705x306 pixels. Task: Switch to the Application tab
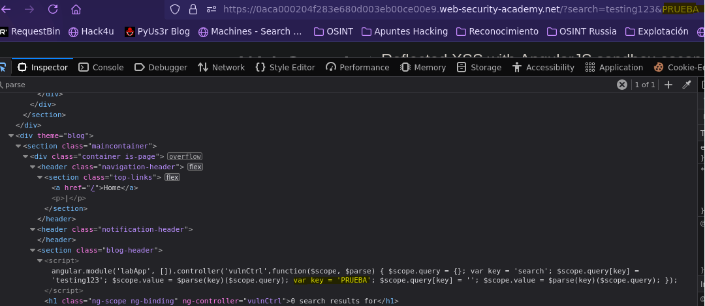tap(614, 67)
